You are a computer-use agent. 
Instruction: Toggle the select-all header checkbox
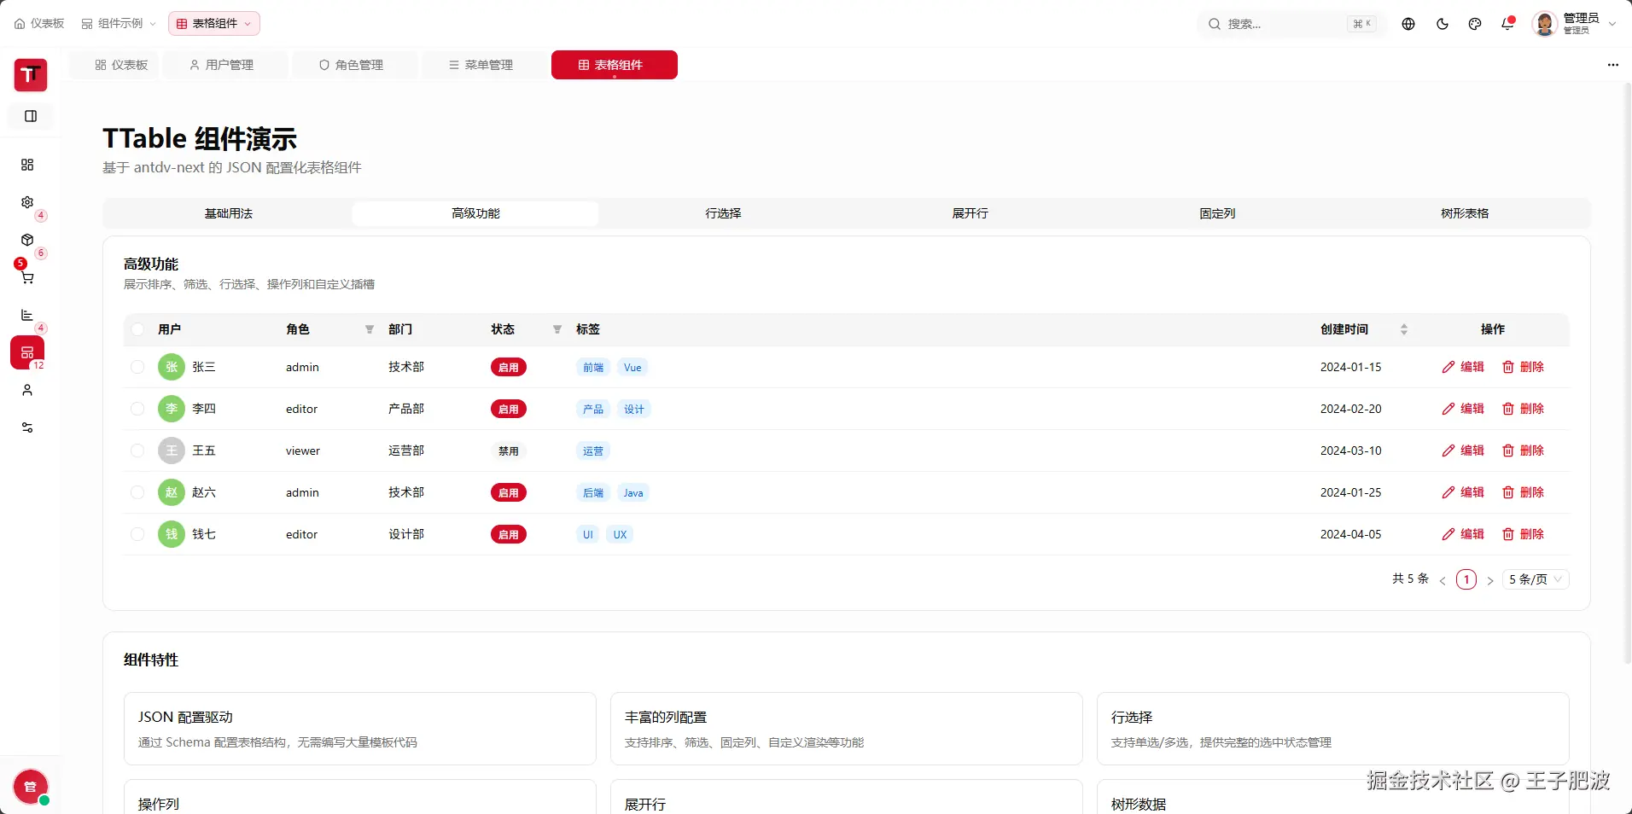[x=137, y=329]
